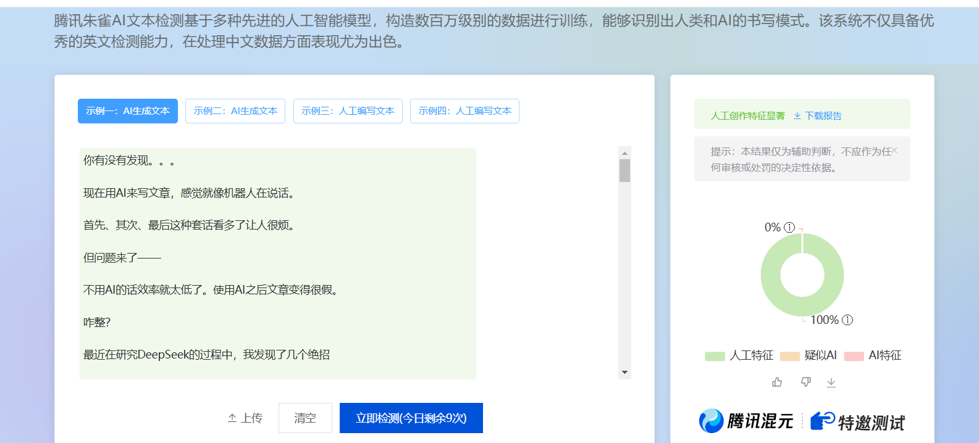Click the line 但问题来了——

122,258
